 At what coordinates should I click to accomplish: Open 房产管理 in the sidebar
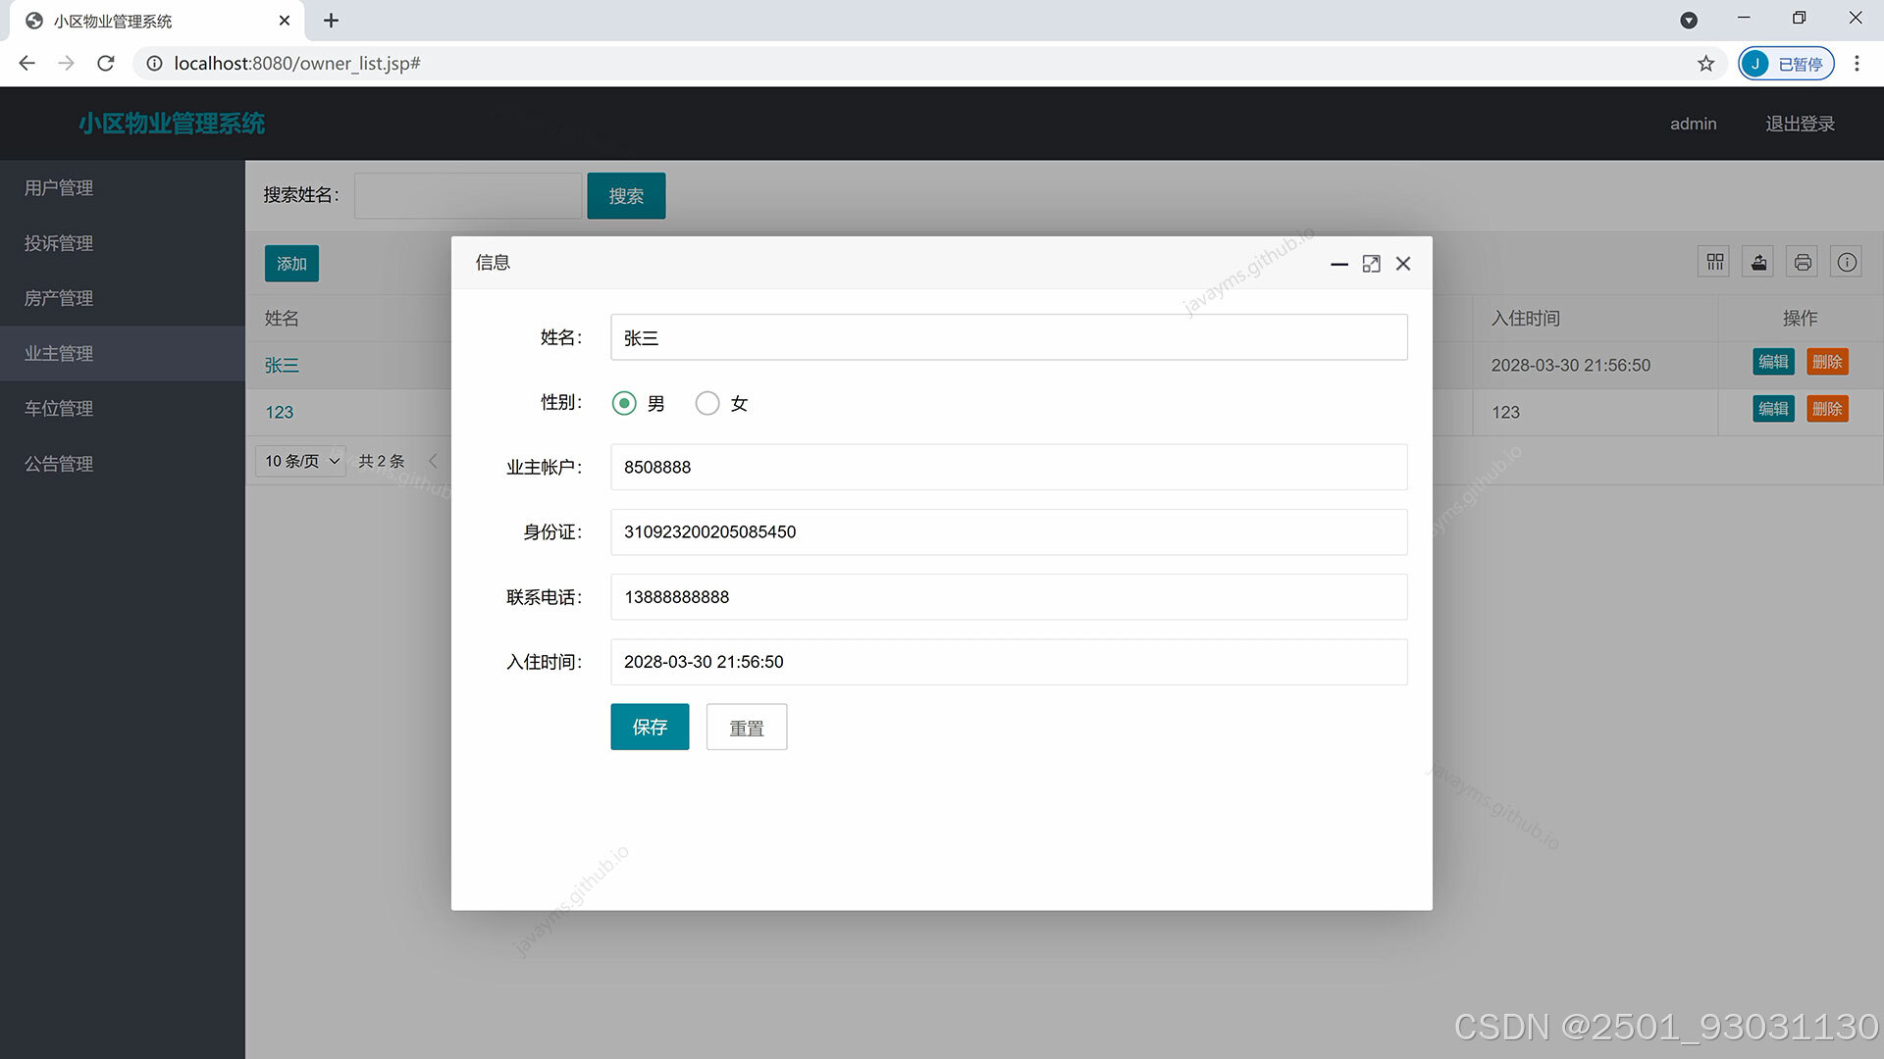123,298
